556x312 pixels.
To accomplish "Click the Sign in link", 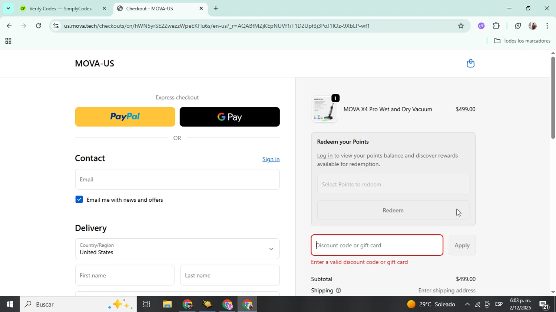I will 271,159.
